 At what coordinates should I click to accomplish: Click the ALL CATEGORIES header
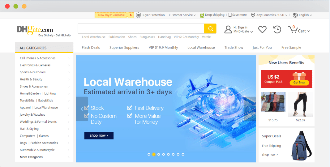tap(44, 48)
